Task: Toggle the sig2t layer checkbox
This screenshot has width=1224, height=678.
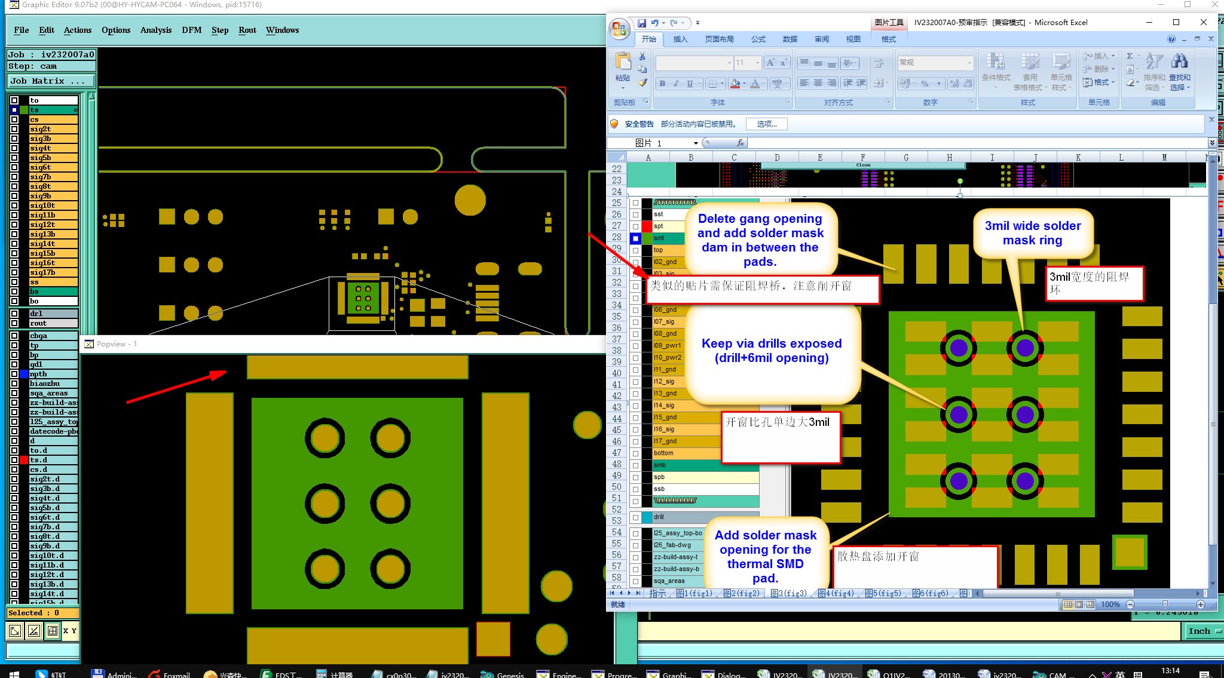Action: (14, 129)
